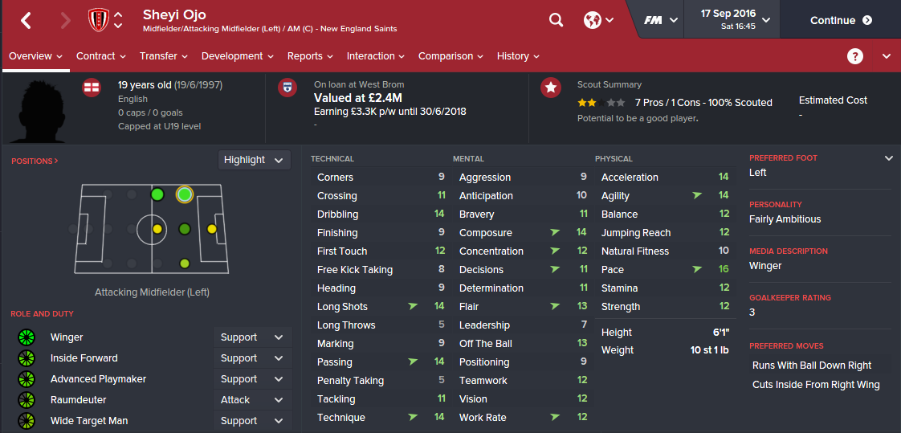901x433 pixels.
Task: Select attacking midfielder left position dot on pitch
Action: [x=185, y=194]
